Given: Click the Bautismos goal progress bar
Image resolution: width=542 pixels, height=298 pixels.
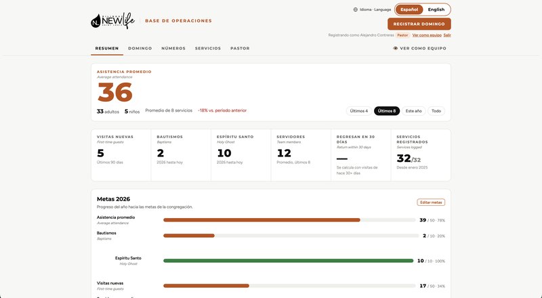Looking at the screenshot, I should tap(291, 236).
